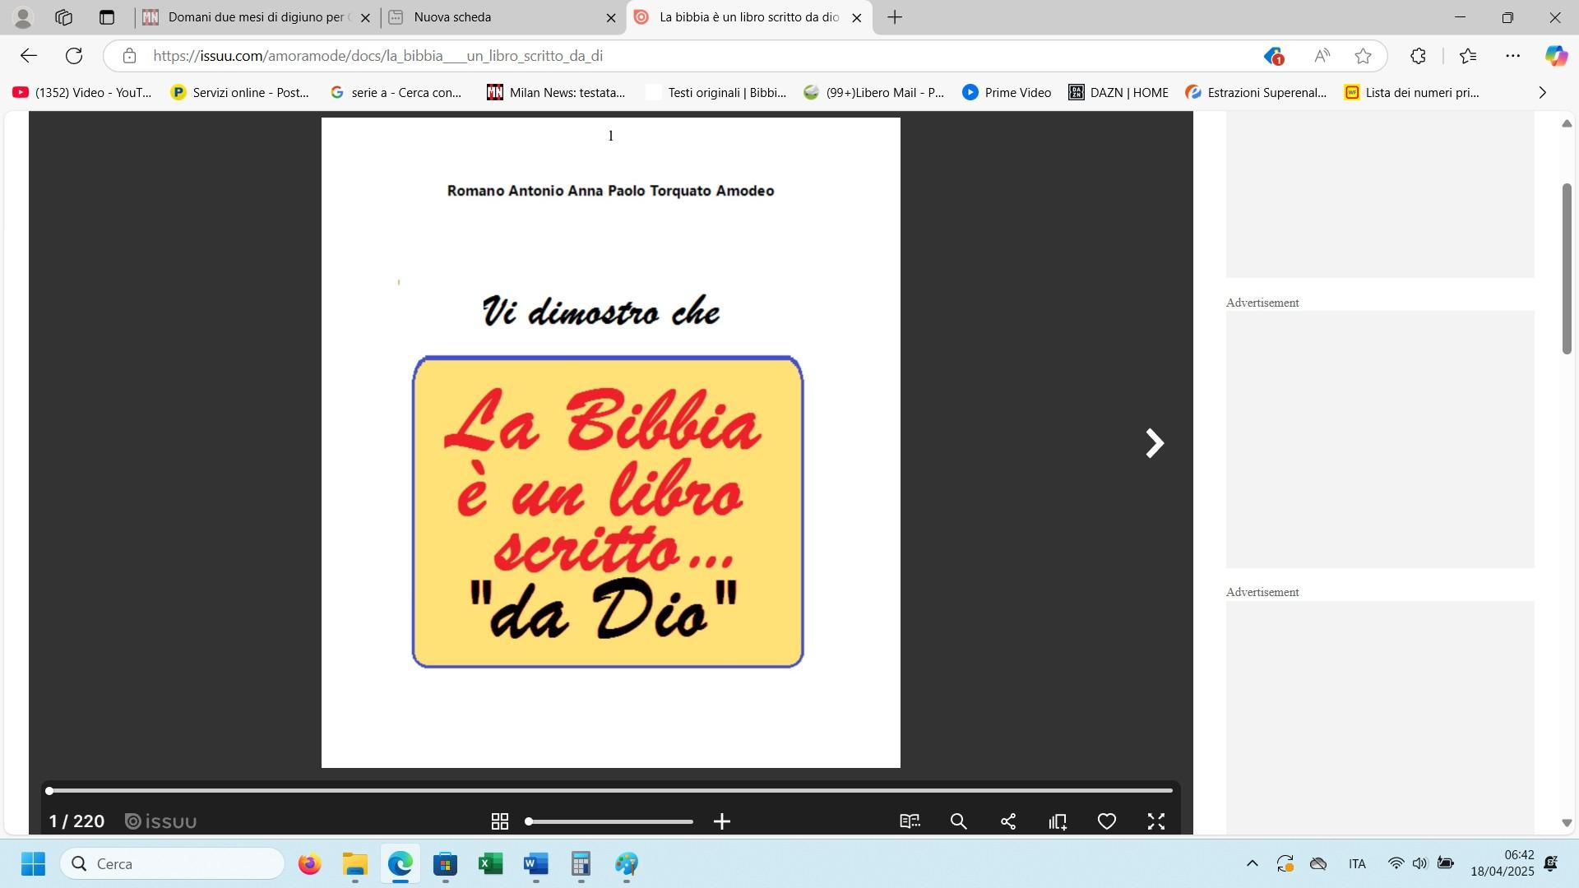The image size is (1579, 888).
Task: Show hidden system tray icons
Action: pos(1252,863)
